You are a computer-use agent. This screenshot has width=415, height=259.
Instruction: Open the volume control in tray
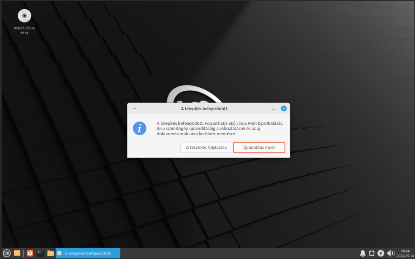click(x=390, y=253)
